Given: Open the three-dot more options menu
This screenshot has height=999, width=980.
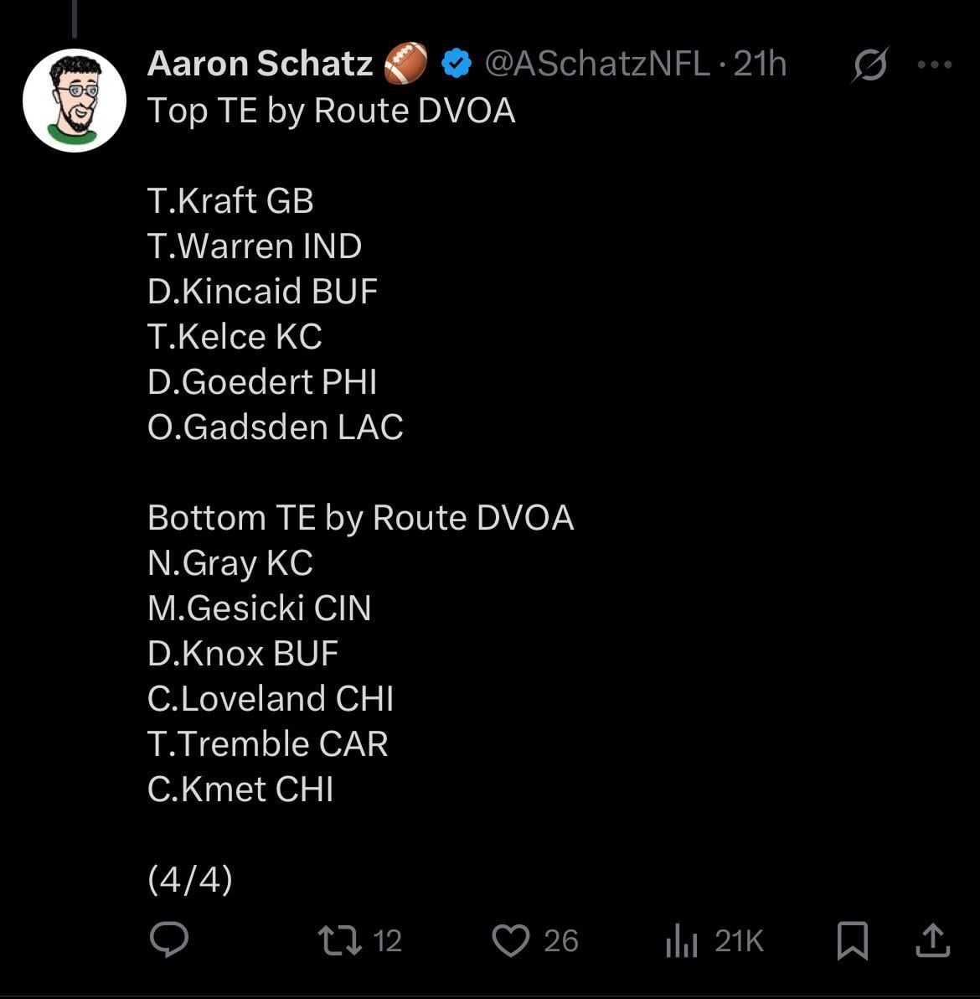Looking at the screenshot, I should click(935, 65).
